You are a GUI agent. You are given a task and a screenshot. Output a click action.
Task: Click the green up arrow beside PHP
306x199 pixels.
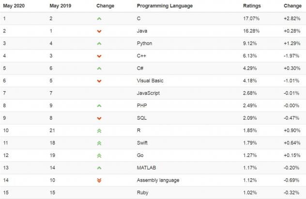[99, 106]
